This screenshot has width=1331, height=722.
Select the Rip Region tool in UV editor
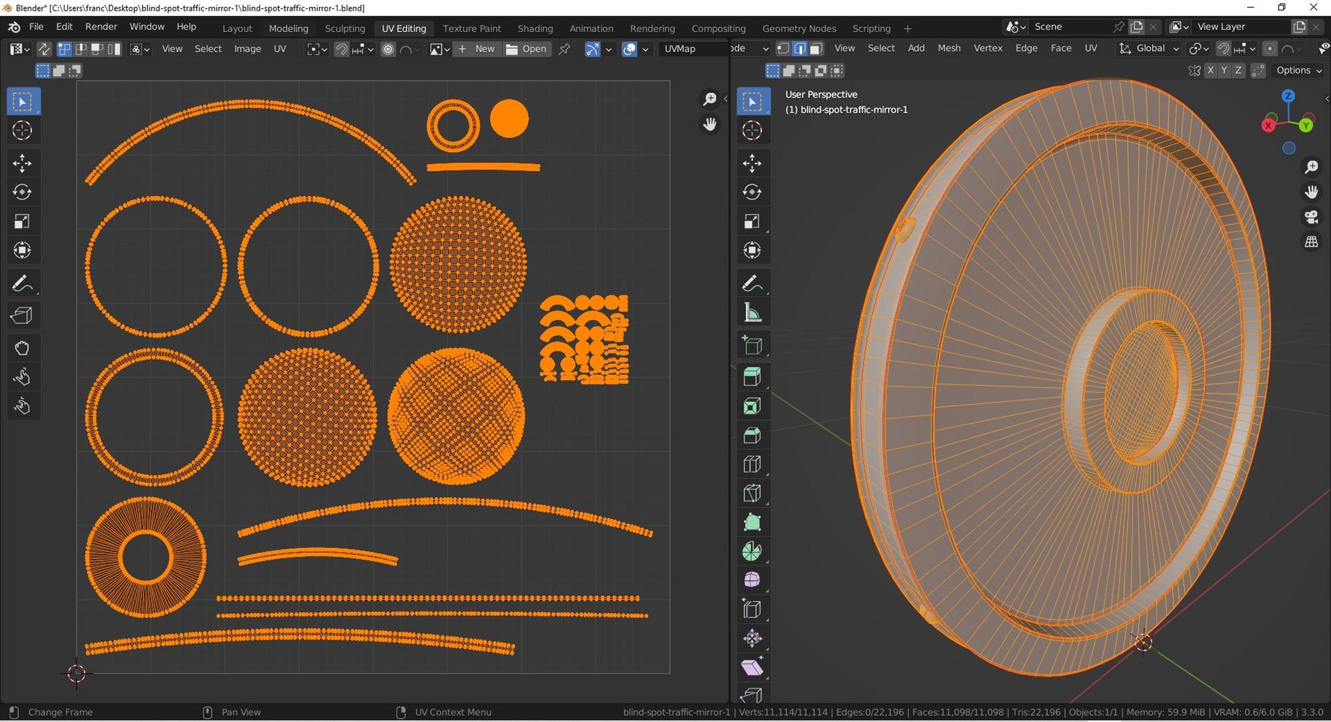[x=22, y=316]
